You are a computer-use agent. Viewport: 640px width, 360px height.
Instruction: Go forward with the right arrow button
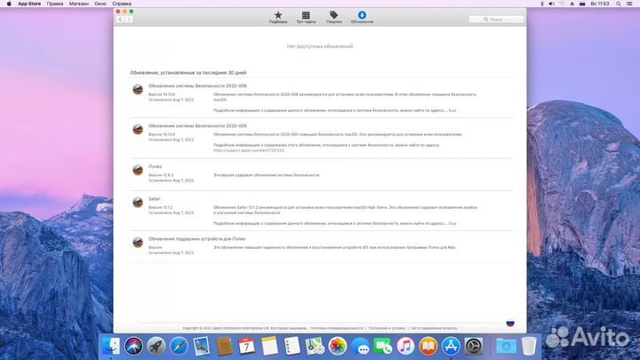coord(128,20)
